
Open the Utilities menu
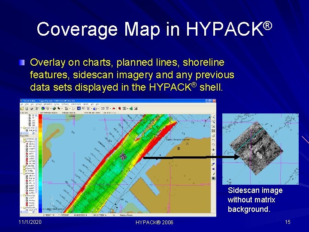click(85, 104)
